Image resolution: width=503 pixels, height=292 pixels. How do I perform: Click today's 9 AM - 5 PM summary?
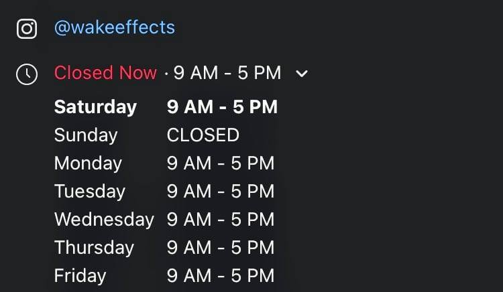point(227,73)
